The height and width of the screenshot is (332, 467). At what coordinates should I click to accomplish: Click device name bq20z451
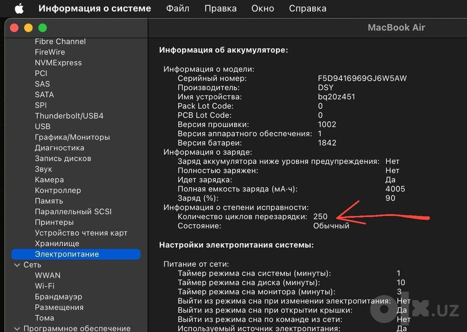tap(336, 97)
